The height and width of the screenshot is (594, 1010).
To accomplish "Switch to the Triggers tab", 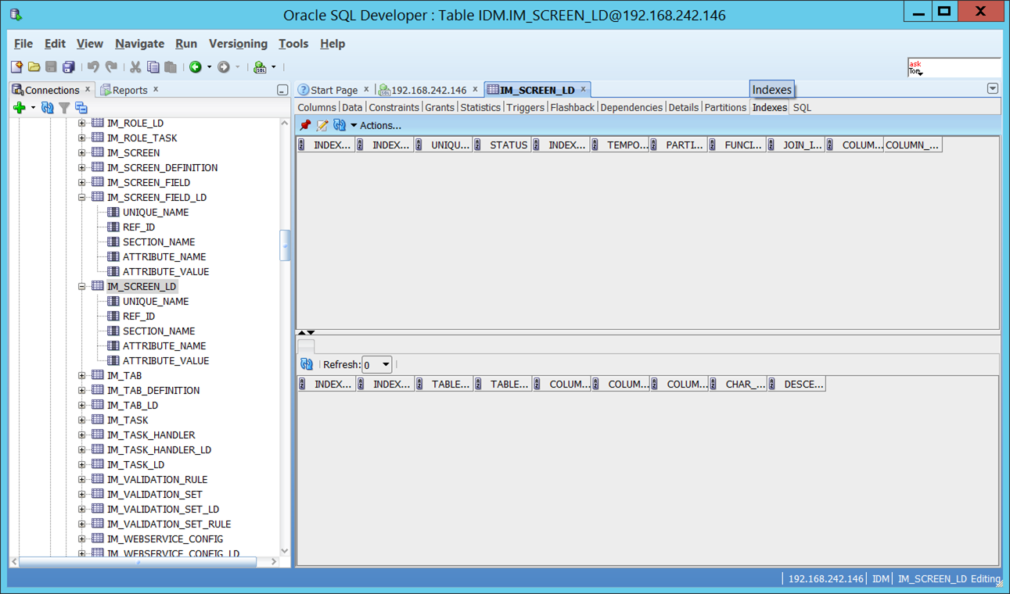I will click(525, 108).
